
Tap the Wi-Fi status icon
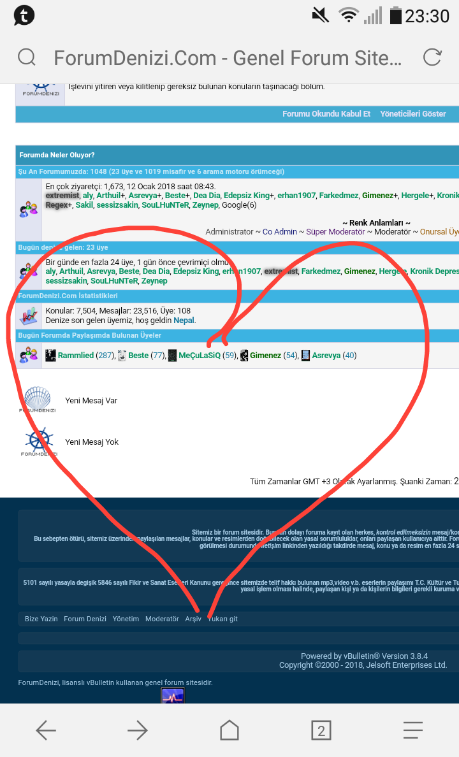pos(348,15)
